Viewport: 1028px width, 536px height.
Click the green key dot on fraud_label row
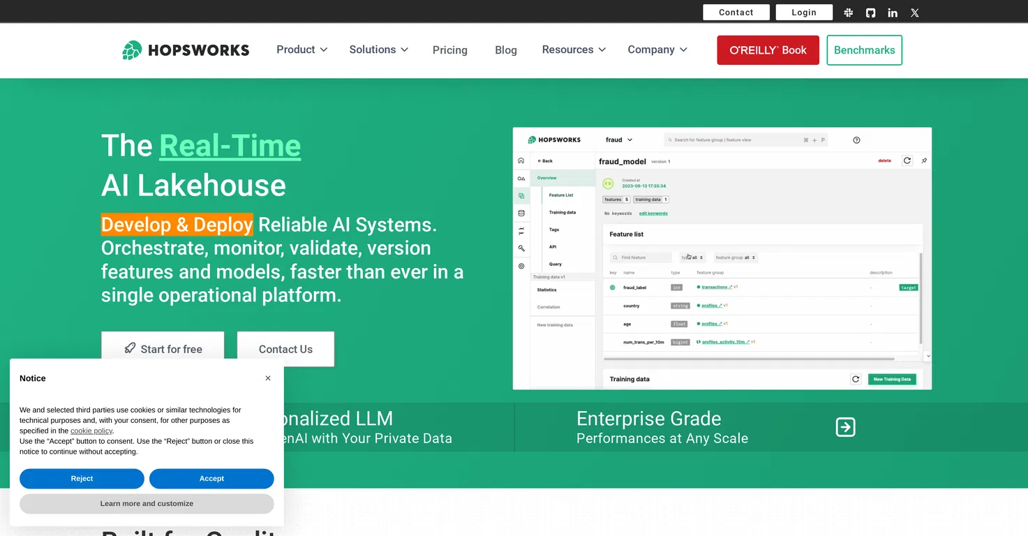(x=613, y=288)
